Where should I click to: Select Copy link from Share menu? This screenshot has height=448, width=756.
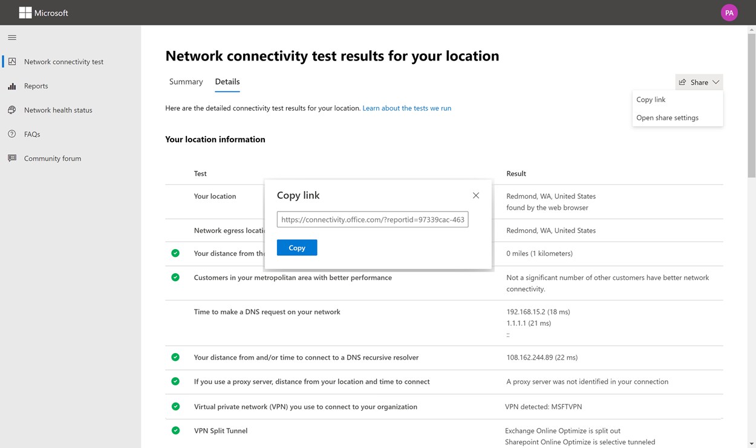click(x=651, y=100)
